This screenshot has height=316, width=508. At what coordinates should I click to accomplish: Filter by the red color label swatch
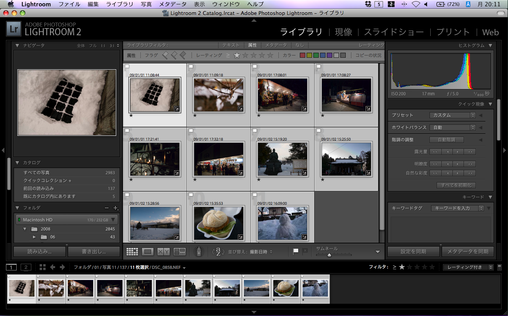pyautogui.click(x=302, y=55)
